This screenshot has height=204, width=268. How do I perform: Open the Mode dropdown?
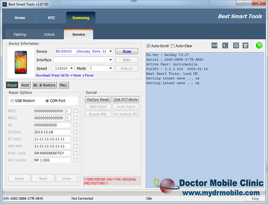pos(111,68)
